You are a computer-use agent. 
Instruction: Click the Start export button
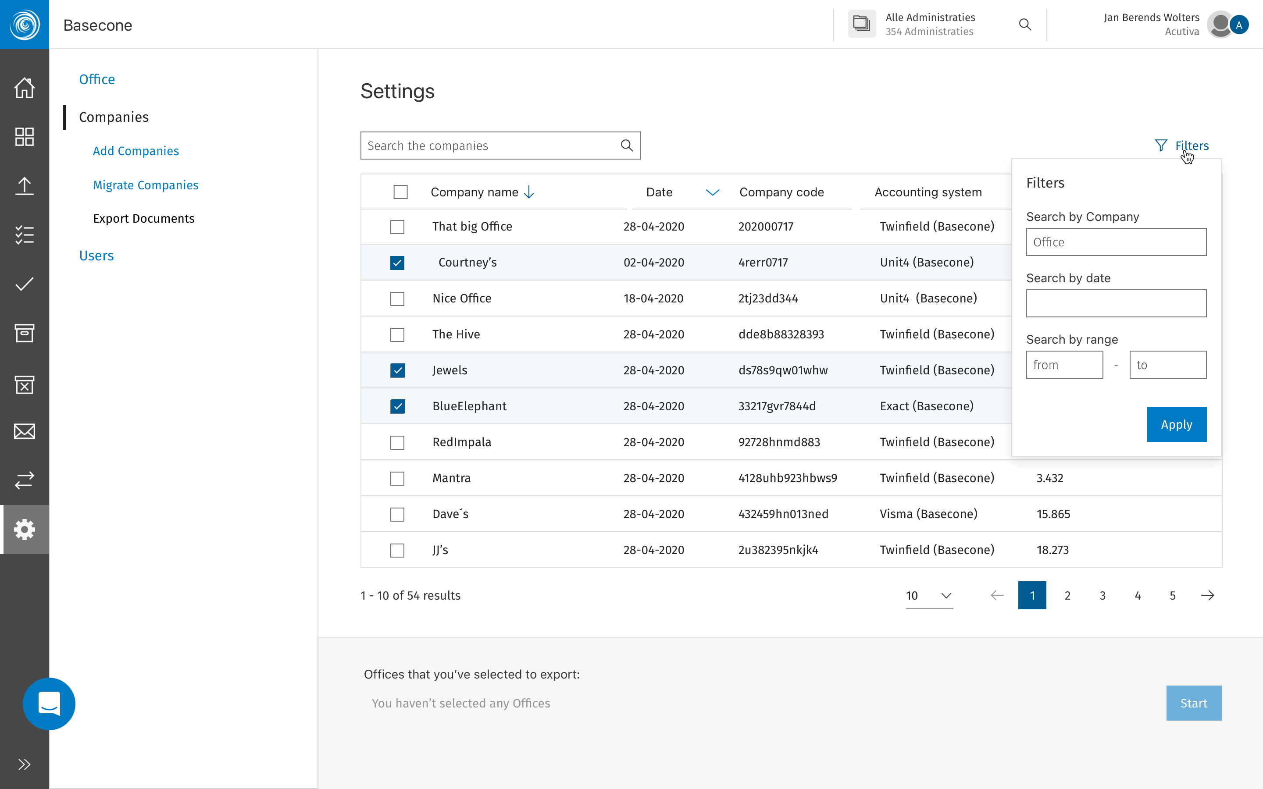click(x=1194, y=703)
